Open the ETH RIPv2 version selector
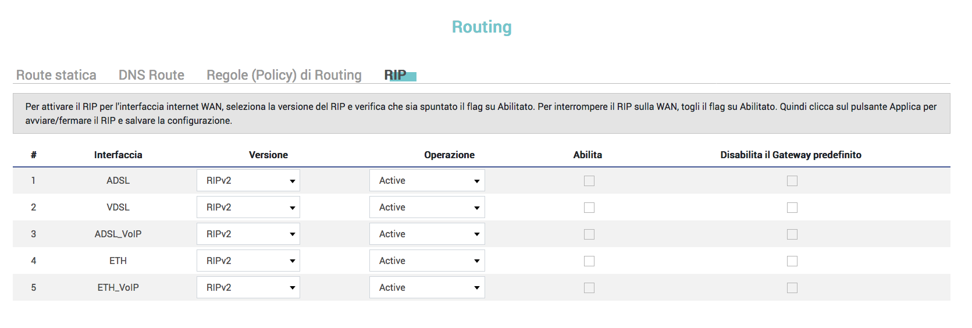This screenshot has height=328, width=972. [x=248, y=261]
